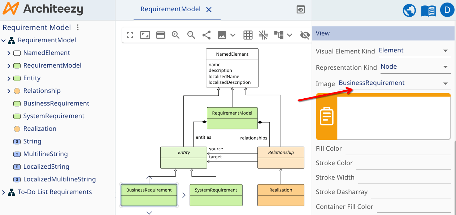
Task: Open the documentation book icon
Action: (x=428, y=10)
